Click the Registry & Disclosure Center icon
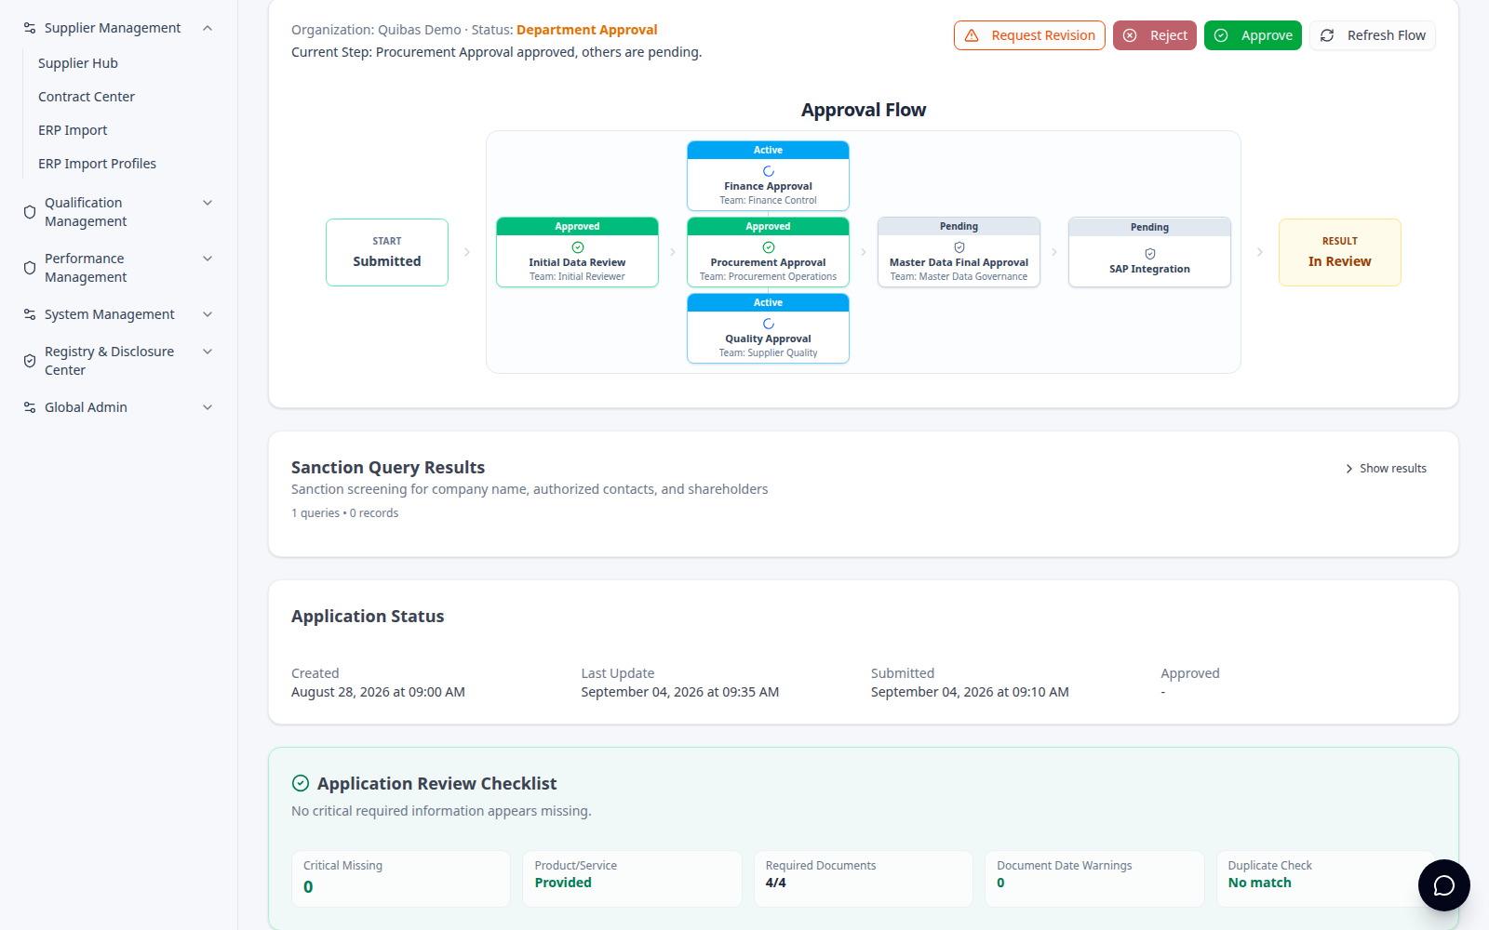The height and width of the screenshot is (930, 1489). (30, 361)
